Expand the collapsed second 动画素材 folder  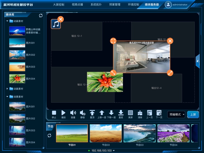click(7, 89)
